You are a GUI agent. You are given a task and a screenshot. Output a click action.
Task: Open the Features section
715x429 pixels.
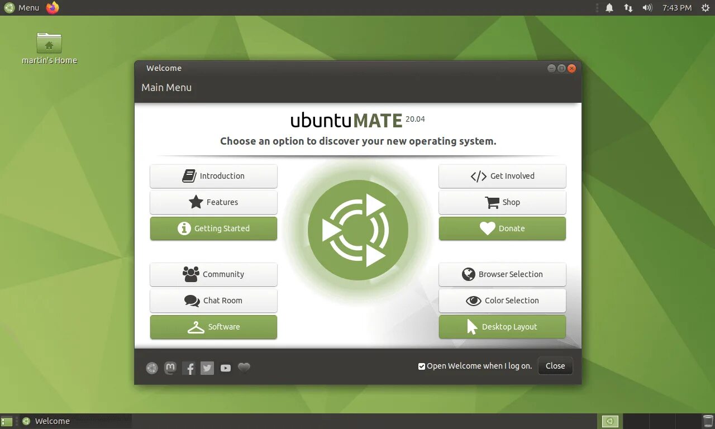click(213, 202)
